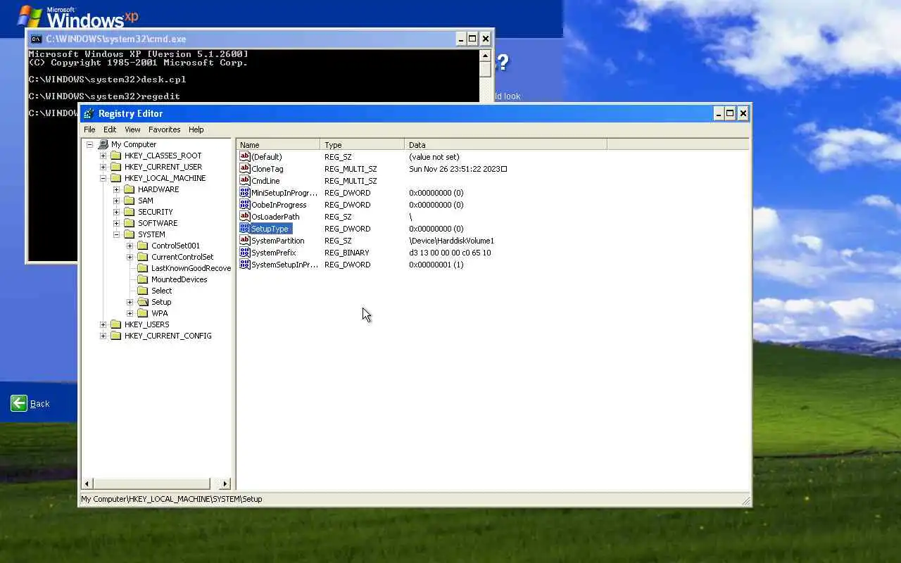Click the OobeInProgress DWORD icon
The width and height of the screenshot is (901, 563).
click(x=245, y=205)
